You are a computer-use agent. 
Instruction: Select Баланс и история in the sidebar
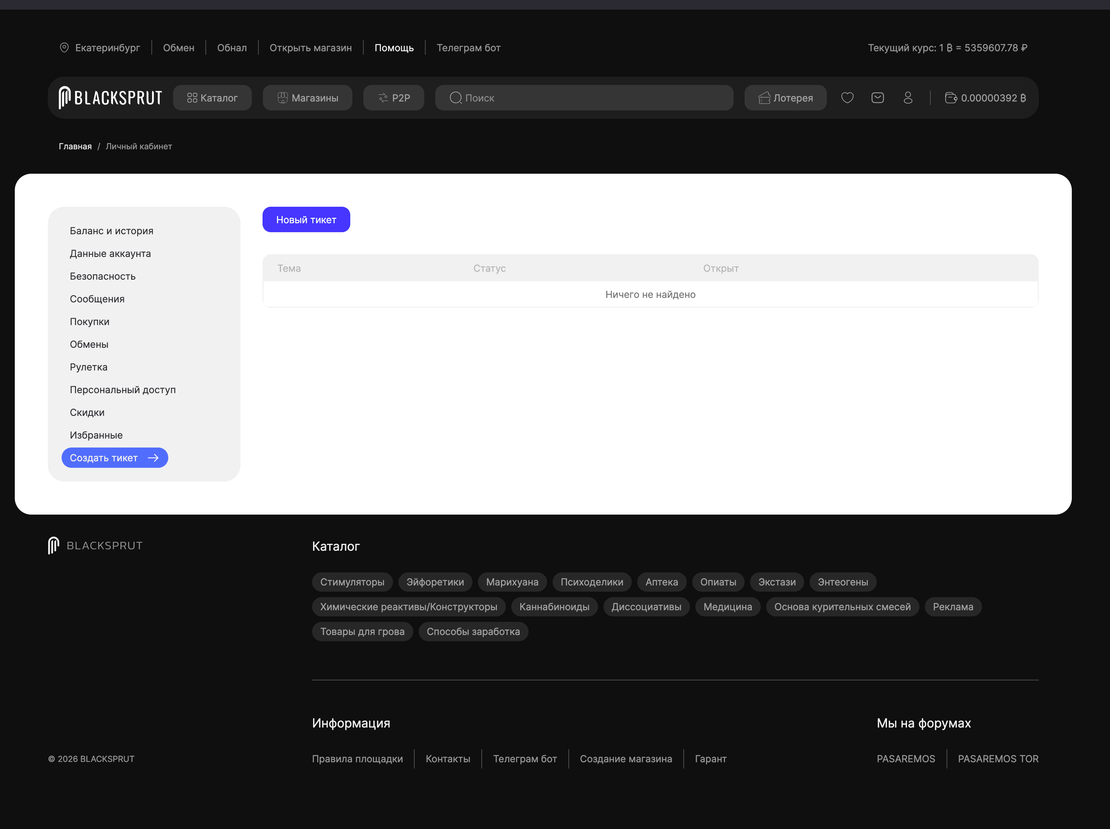[x=111, y=231]
